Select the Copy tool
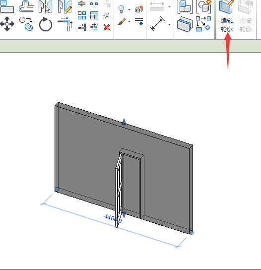The height and width of the screenshot is (270, 261). click(x=26, y=24)
